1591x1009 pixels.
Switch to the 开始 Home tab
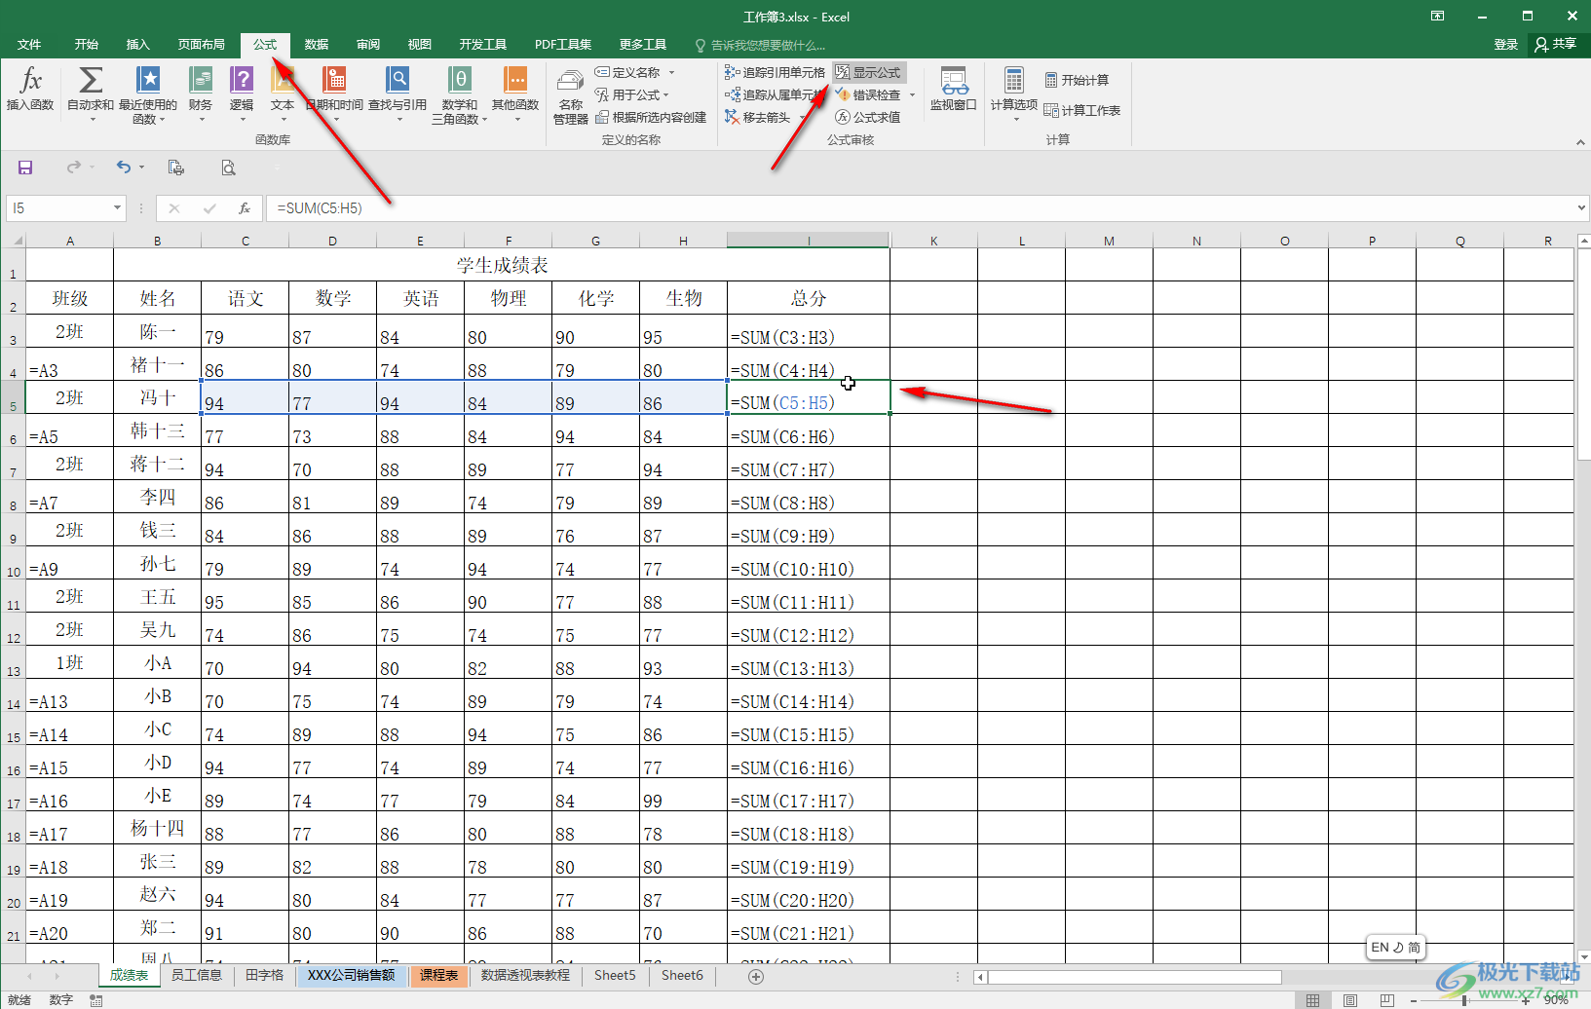(x=87, y=45)
